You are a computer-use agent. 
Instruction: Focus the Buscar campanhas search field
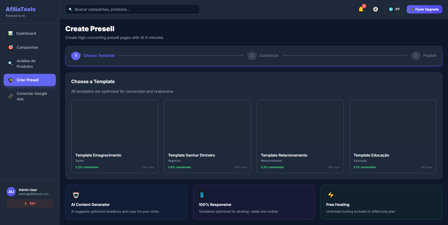132,9
